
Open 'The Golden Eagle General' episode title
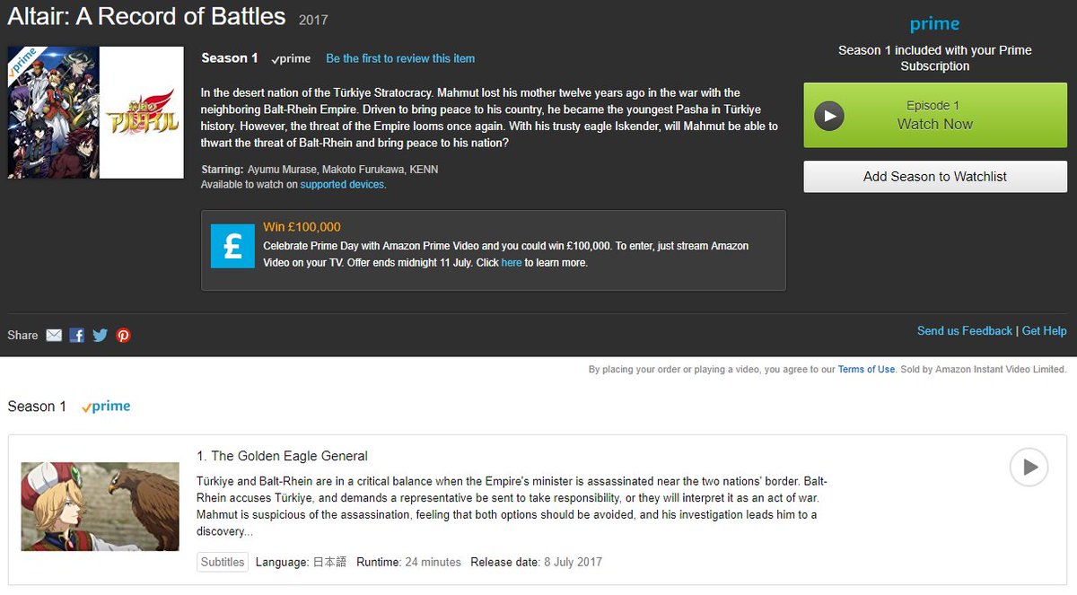(x=282, y=456)
